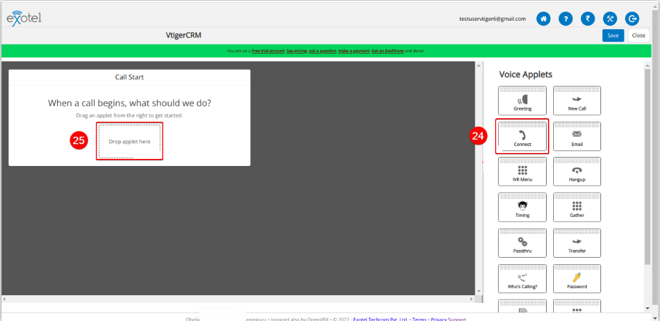This screenshot has width=660, height=321.
Task: Open the make a payment link
Action: (354, 51)
